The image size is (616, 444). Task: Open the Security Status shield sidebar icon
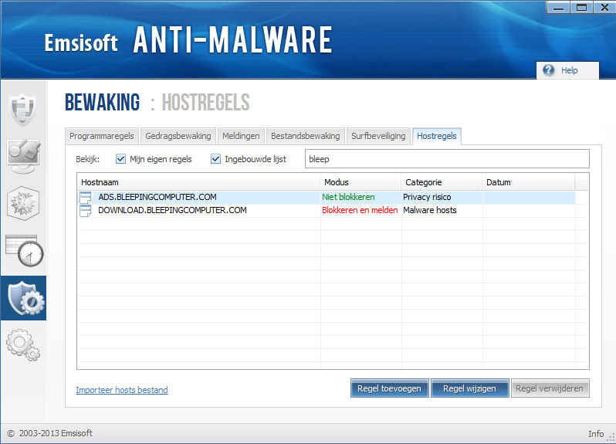[x=23, y=109]
